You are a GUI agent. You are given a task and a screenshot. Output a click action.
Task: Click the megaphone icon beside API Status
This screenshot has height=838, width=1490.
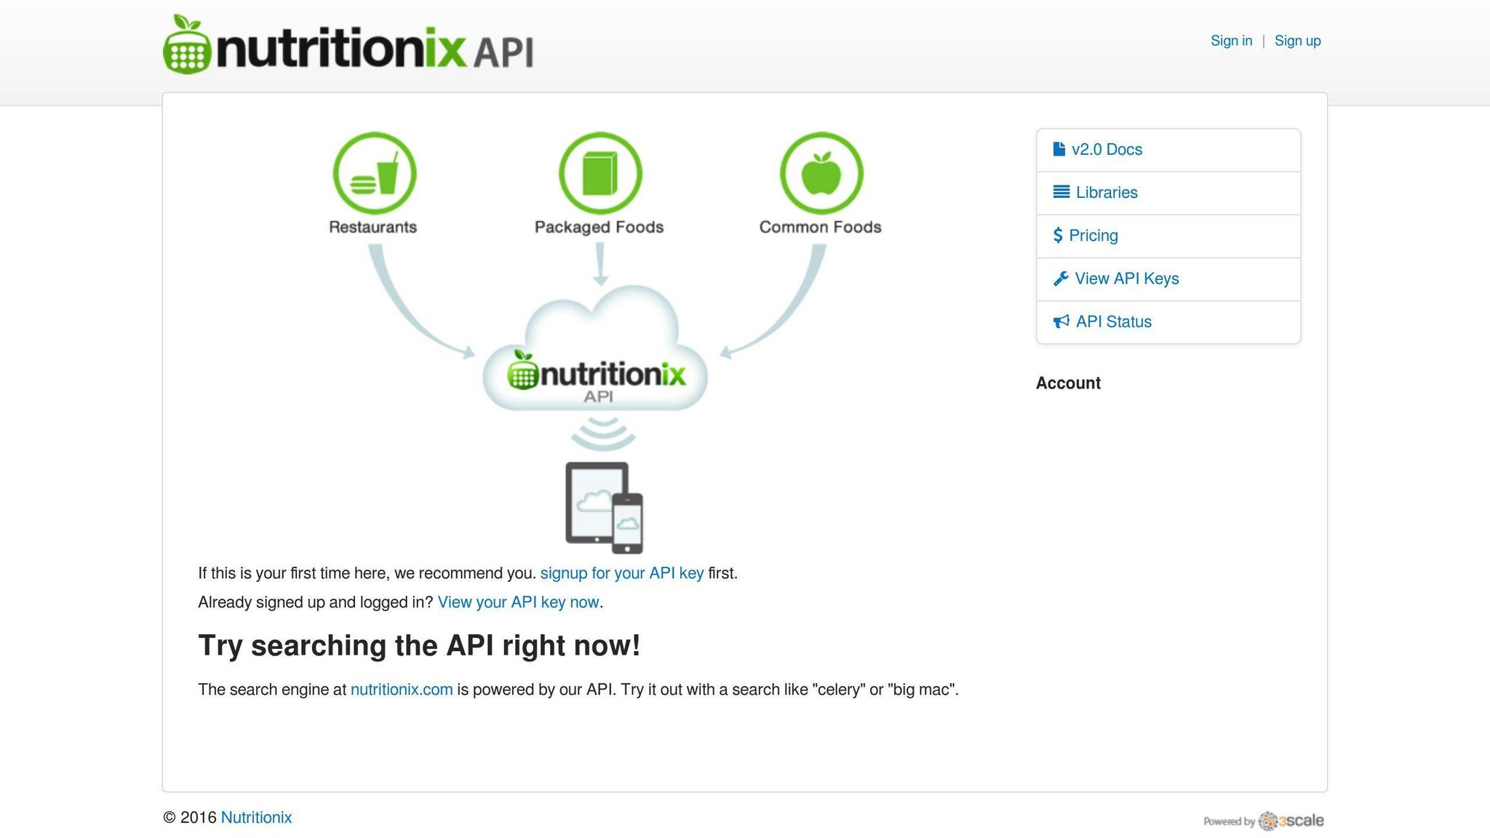1061,322
